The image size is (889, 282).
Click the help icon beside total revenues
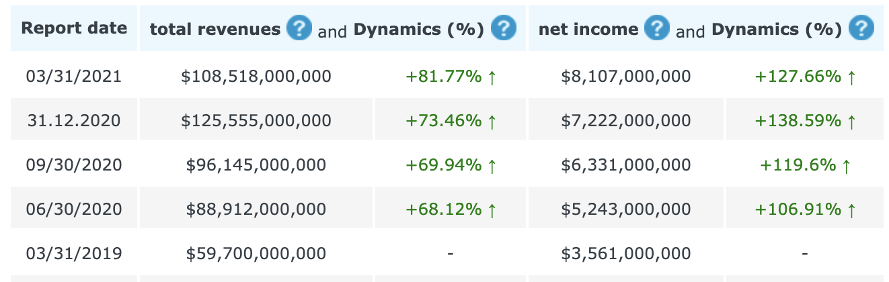pyautogui.click(x=299, y=29)
